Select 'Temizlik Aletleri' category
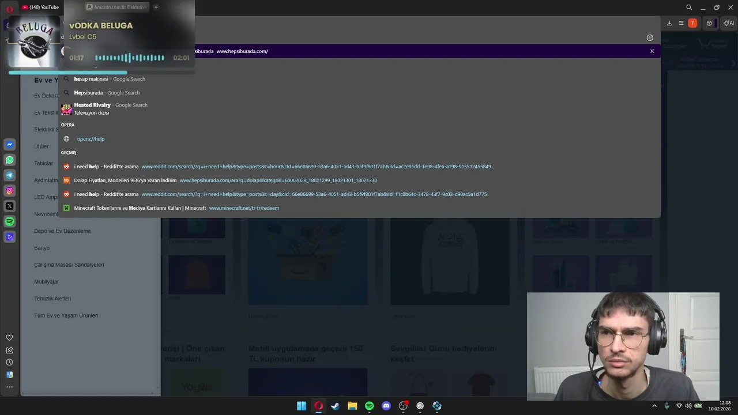 point(52,299)
